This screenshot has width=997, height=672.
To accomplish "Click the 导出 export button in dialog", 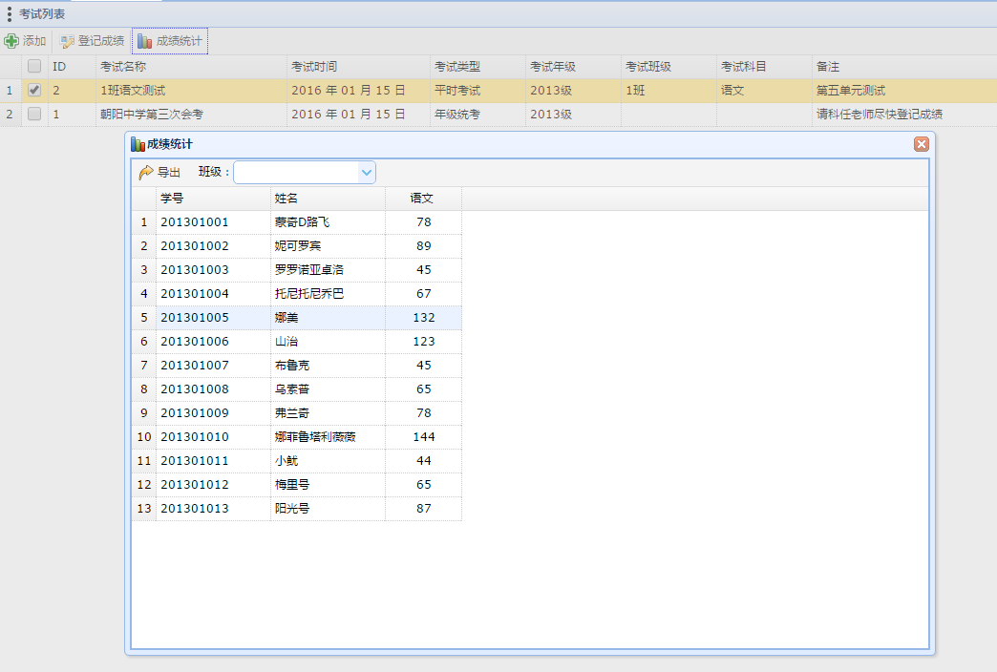I will pos(159,172).
